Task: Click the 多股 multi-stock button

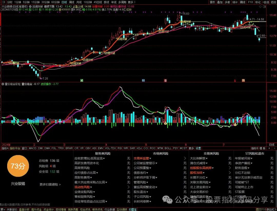Action: pyautogui.click(x=227, y=2)
